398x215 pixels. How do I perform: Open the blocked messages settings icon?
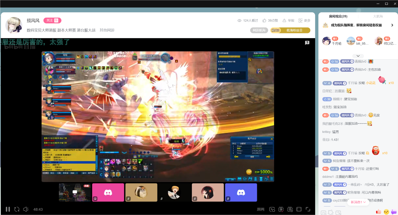click(338, 213)
